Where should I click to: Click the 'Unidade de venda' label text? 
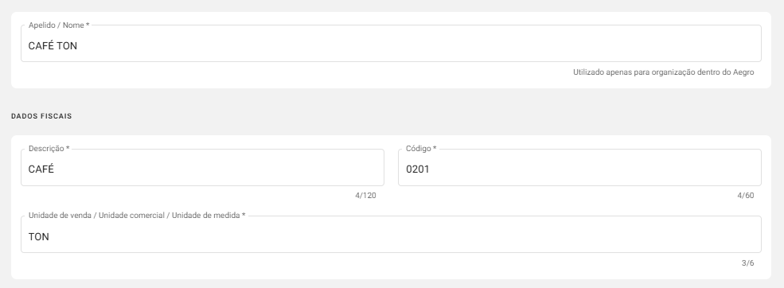[60, 216]
